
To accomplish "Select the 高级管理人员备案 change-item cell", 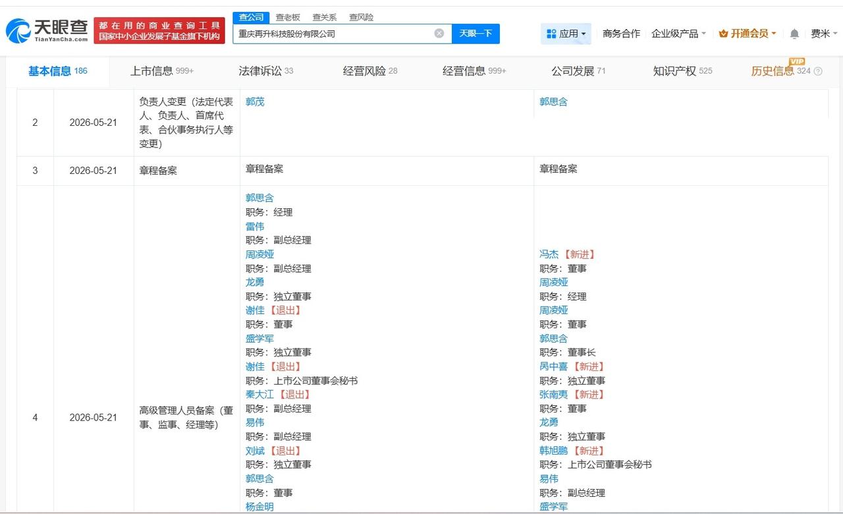I will [186, 418].
